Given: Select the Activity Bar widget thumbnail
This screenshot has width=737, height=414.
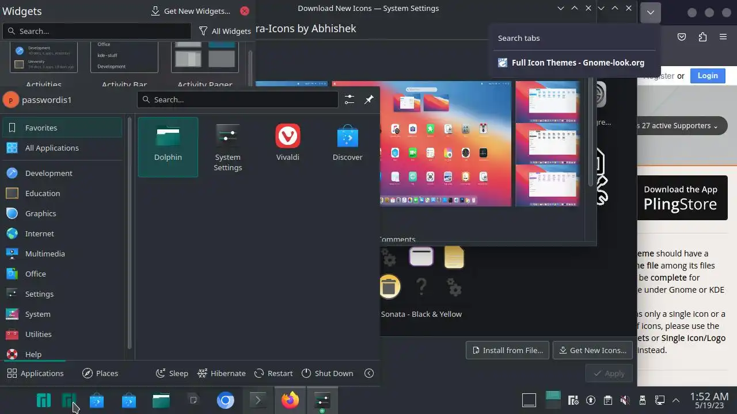Looking at the screenshot, I should pos(124,57).
